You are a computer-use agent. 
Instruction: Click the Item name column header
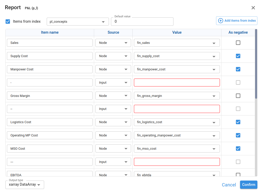click(50, 32)
